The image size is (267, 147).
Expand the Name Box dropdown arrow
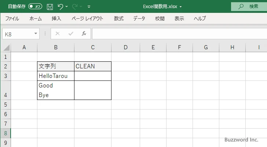[36, 33]
